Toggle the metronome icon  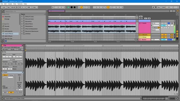pyautogui.click(x=29, y=7)
